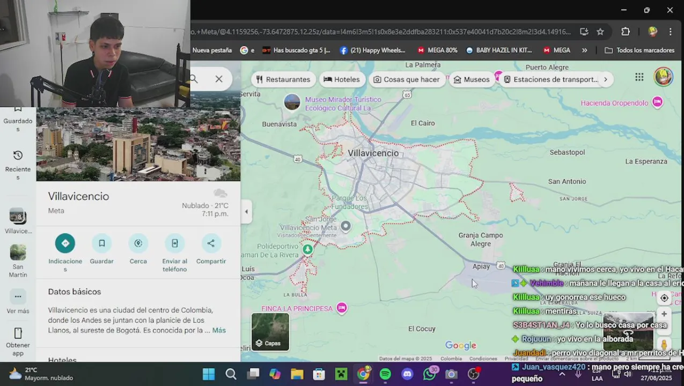
Task: Open Indicaciones directions for Villavicencio
Action: 65,243
